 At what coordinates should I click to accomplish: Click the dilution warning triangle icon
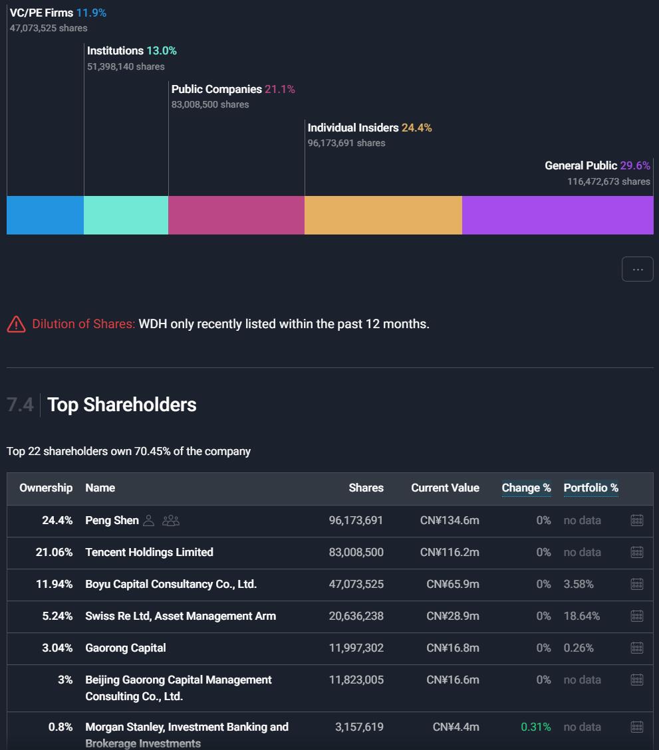16,324
